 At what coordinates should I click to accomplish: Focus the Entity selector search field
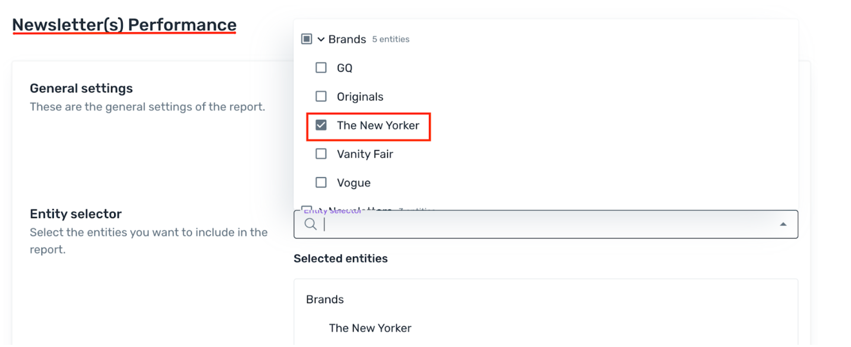546,224
